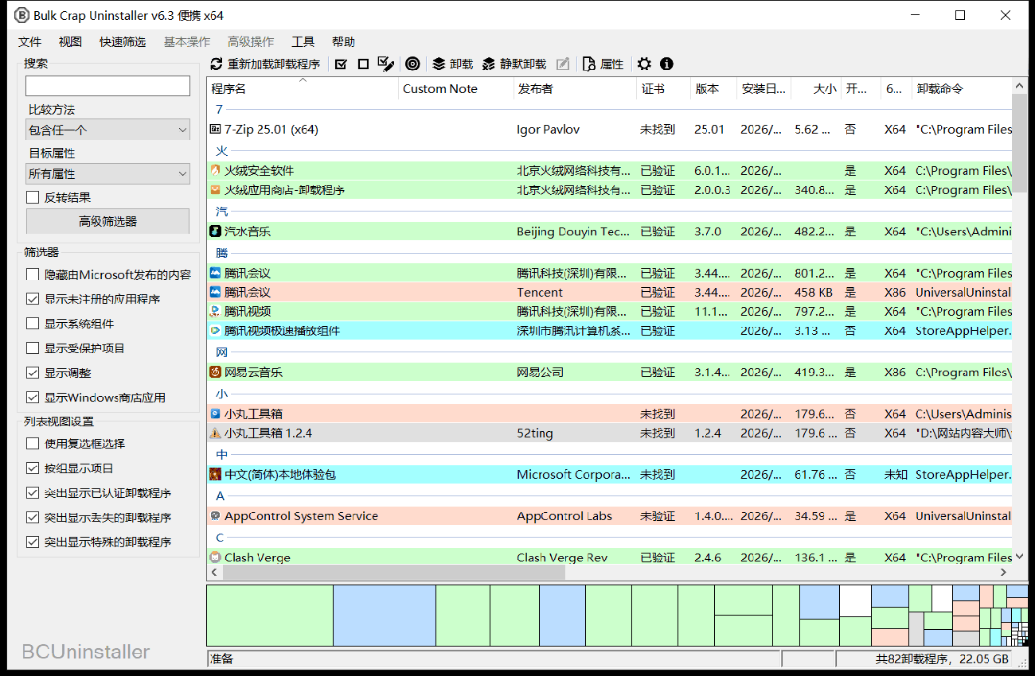Click the horizontal scrollbar right arrow
This screenshot has width=1035, height=676.
[x=1003, y=572]
